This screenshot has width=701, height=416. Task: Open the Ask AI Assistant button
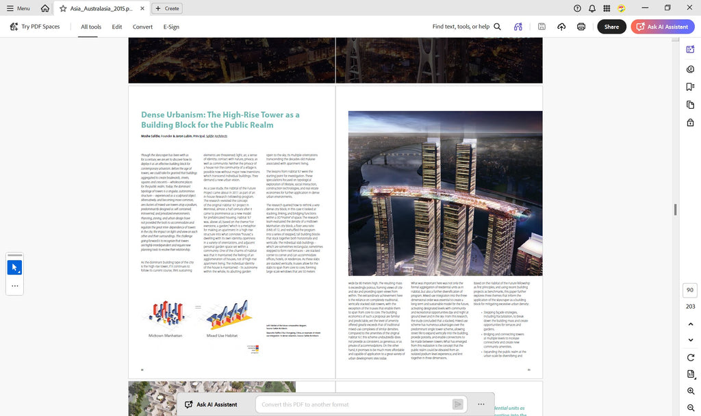point(663,27)
